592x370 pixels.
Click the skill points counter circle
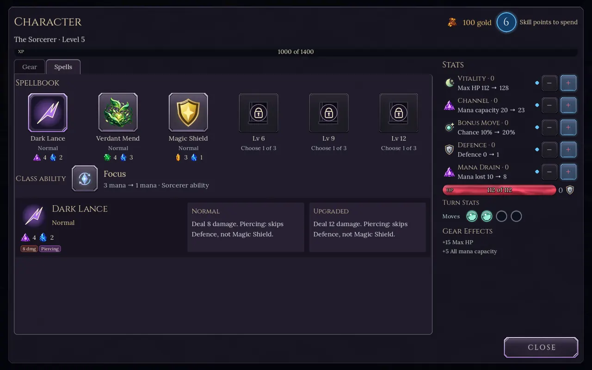tap(506, 22)
